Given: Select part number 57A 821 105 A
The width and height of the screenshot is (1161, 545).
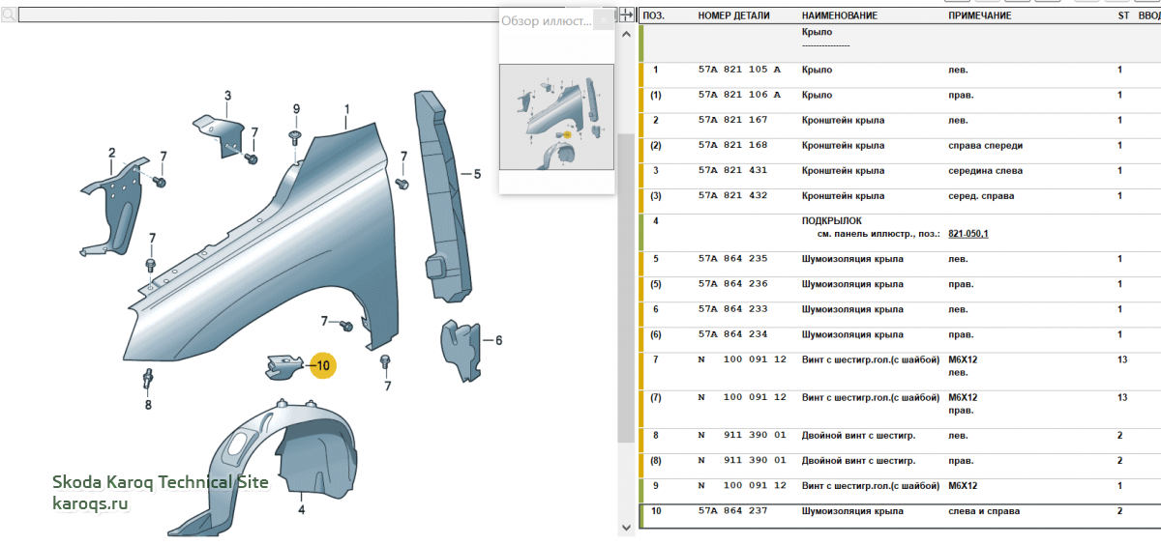Looking at the screenshot, I should [x=738, y=71].
